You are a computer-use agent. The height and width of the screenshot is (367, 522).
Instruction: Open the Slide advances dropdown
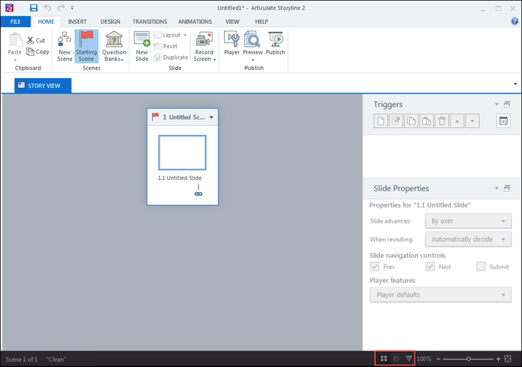[468, 221]
